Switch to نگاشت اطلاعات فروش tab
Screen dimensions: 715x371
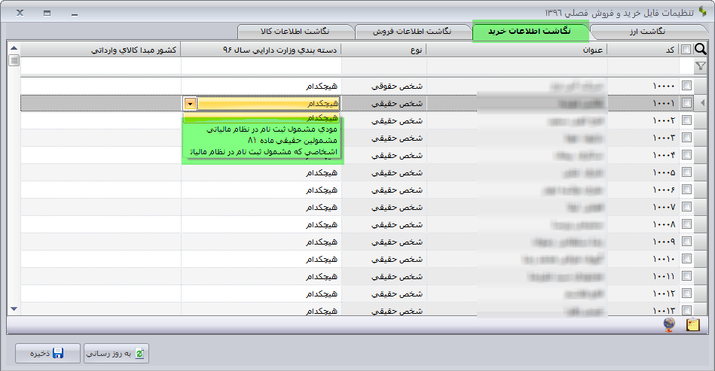point(412,31)
